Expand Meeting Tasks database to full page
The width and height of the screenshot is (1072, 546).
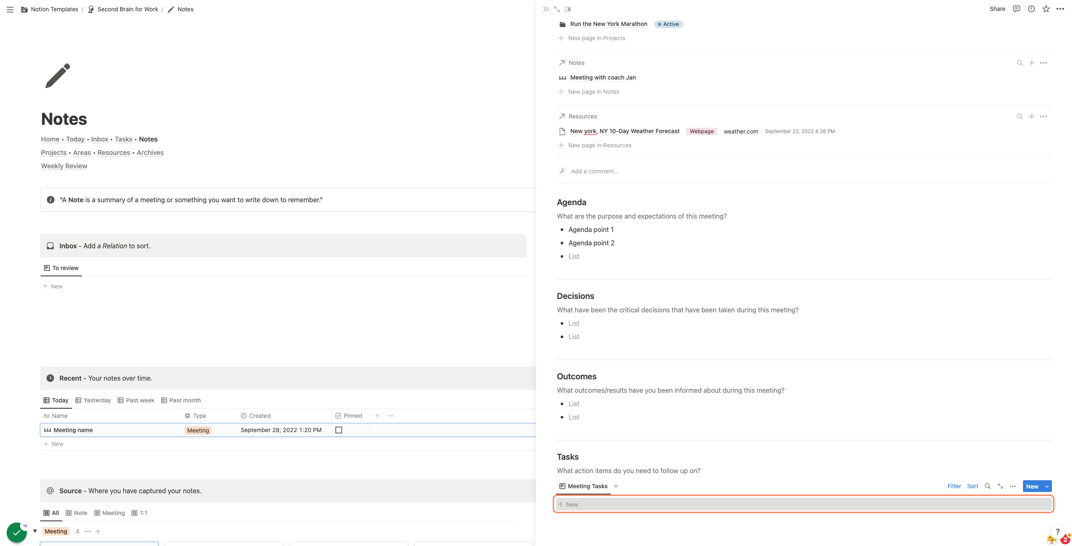[x=1000, y=486]
